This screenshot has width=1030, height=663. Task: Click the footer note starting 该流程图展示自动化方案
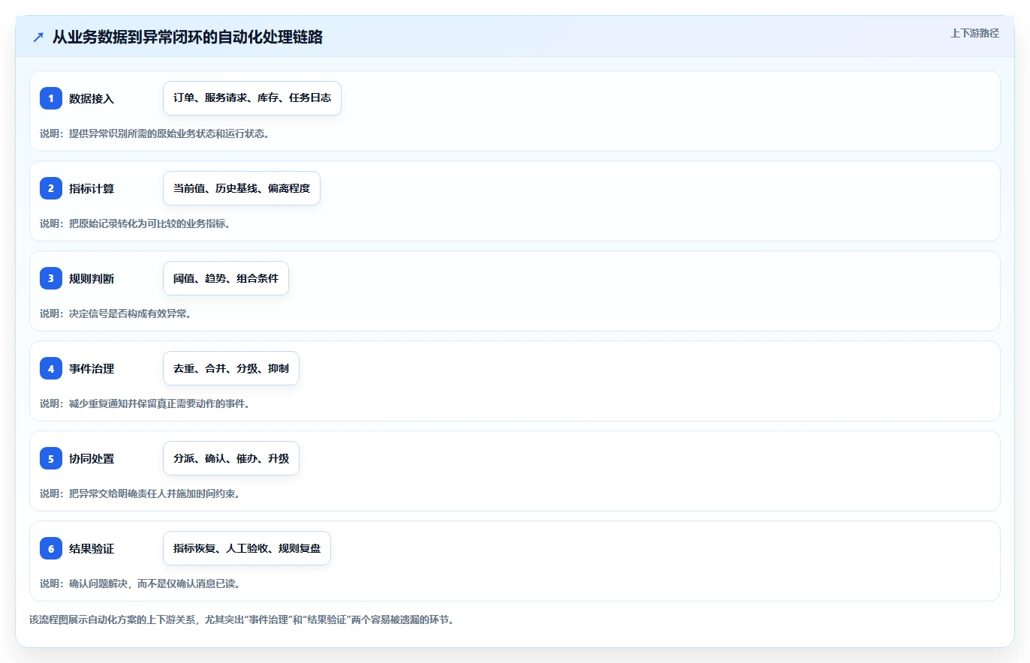point(241,620)
